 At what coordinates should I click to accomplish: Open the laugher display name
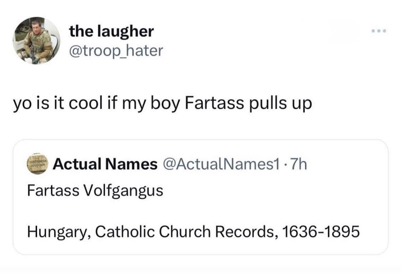[111, 31]
